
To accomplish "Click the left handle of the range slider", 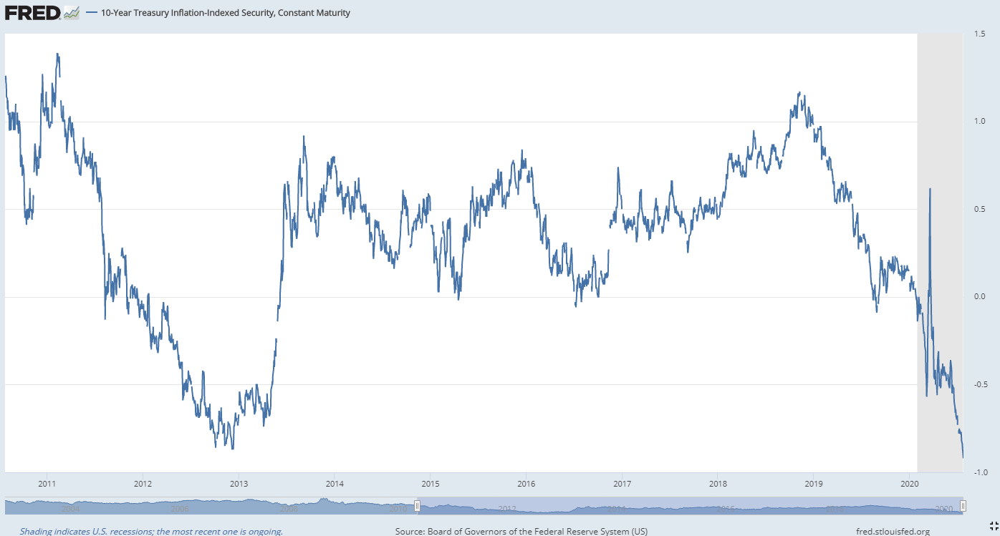I will click(418, 507).
